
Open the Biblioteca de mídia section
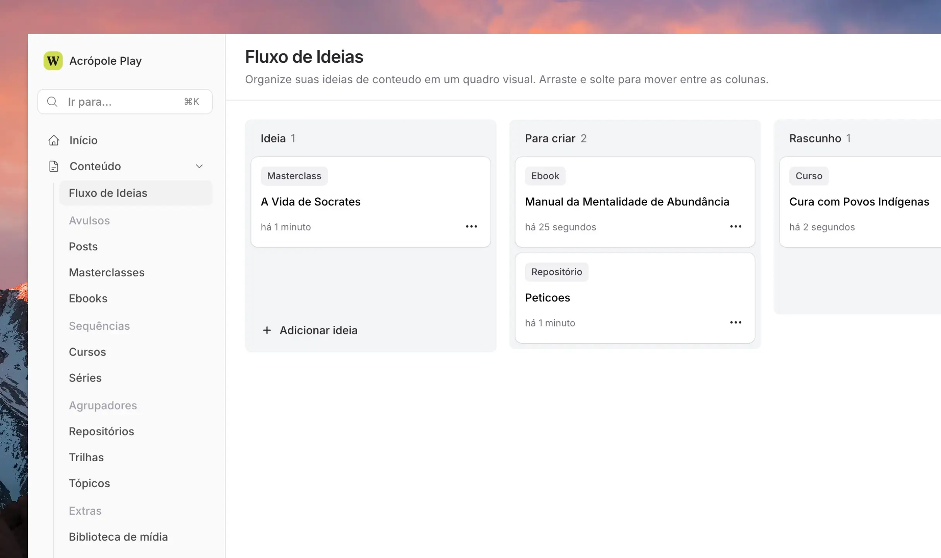pyautogui.click(x=118, y=537)
